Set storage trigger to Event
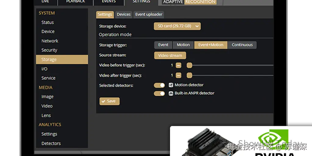This screenshot has height=156, width=312. click(163, 45)
